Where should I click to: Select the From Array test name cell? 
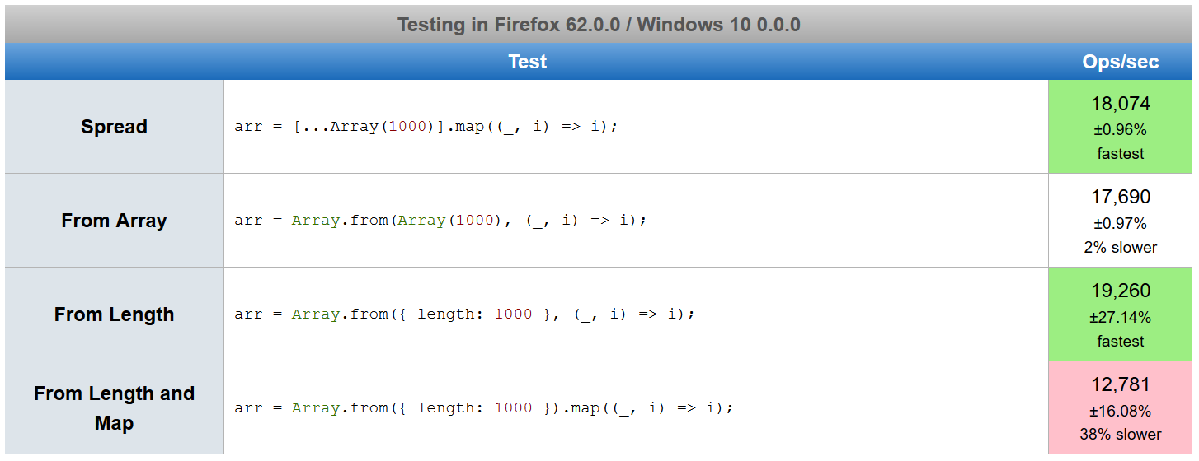tap(114, 221)
